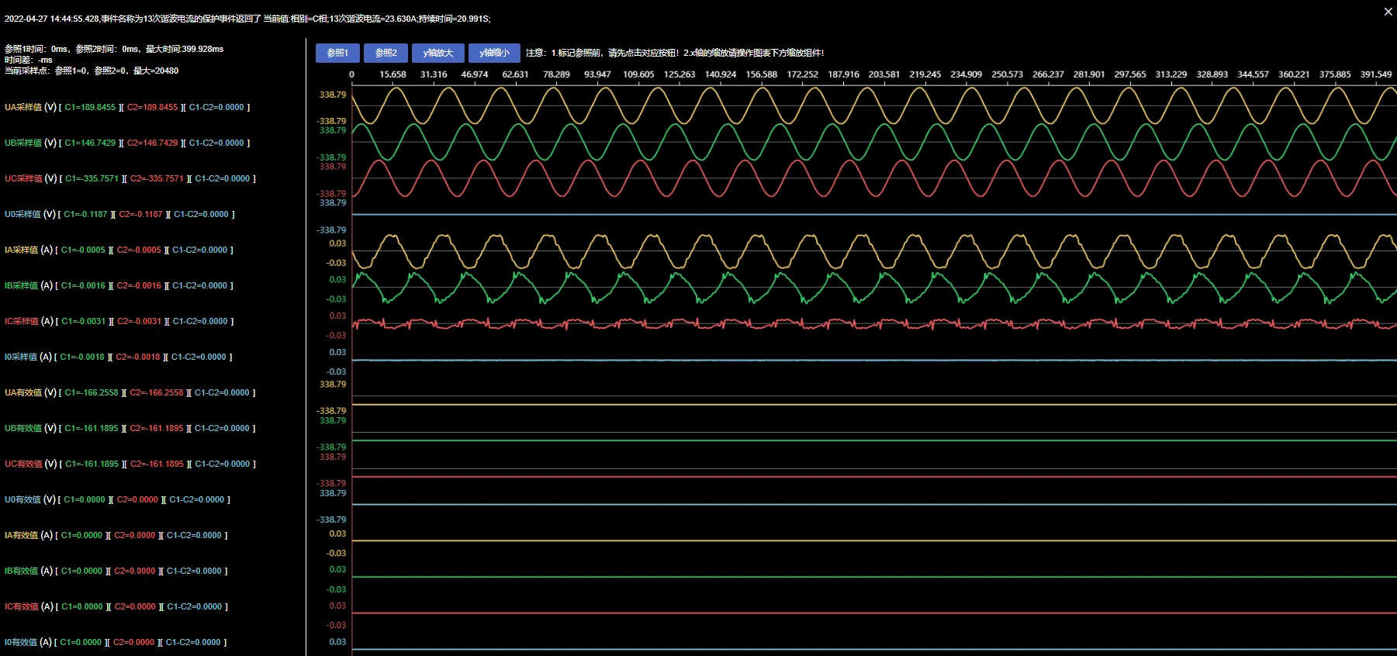Click the C2=-0.0016 value for IB采样值

[x=139, y=285]
